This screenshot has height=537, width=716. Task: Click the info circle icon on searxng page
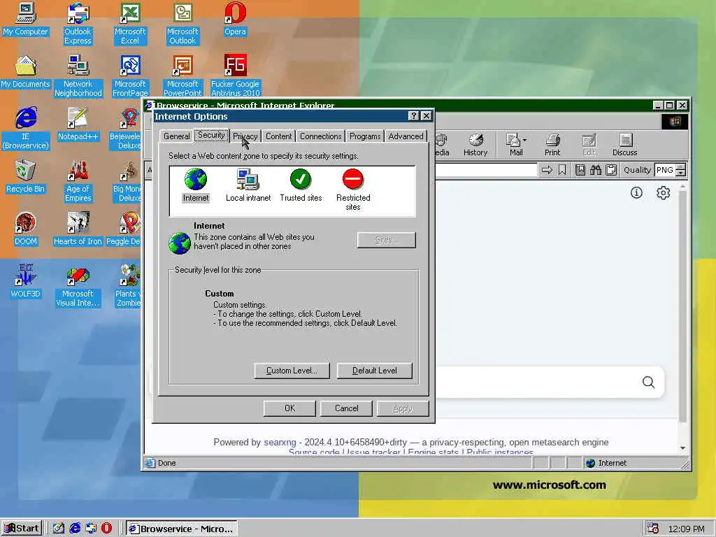coord(636,193)
